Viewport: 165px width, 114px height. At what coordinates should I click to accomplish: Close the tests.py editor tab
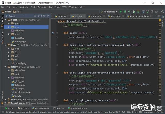click(x=84, y=16)
